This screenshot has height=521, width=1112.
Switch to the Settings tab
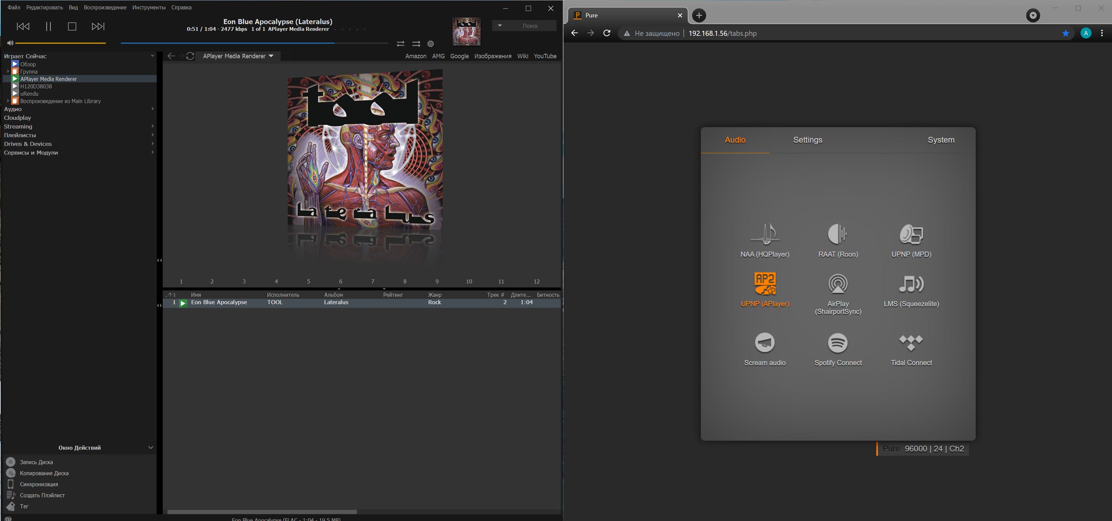coord(807,140)
